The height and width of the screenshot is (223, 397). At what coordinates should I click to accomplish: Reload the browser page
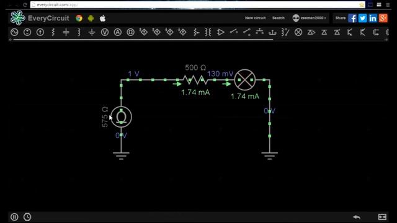25,5
